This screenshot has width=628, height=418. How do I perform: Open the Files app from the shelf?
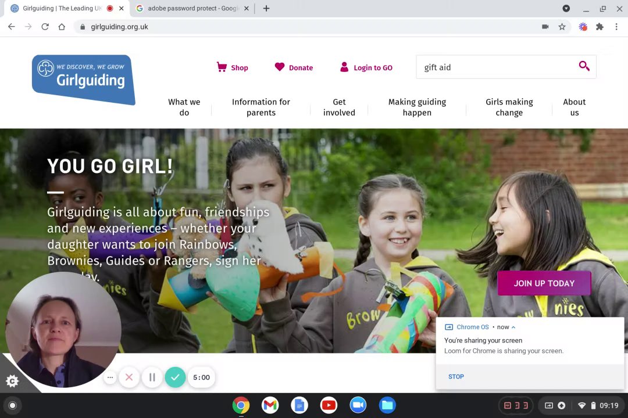[387, 406]
